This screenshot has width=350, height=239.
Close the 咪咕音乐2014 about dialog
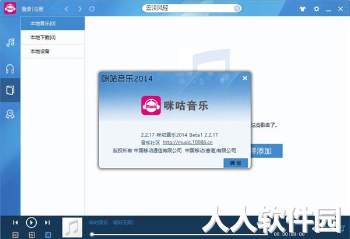click(x=245, y=78)
